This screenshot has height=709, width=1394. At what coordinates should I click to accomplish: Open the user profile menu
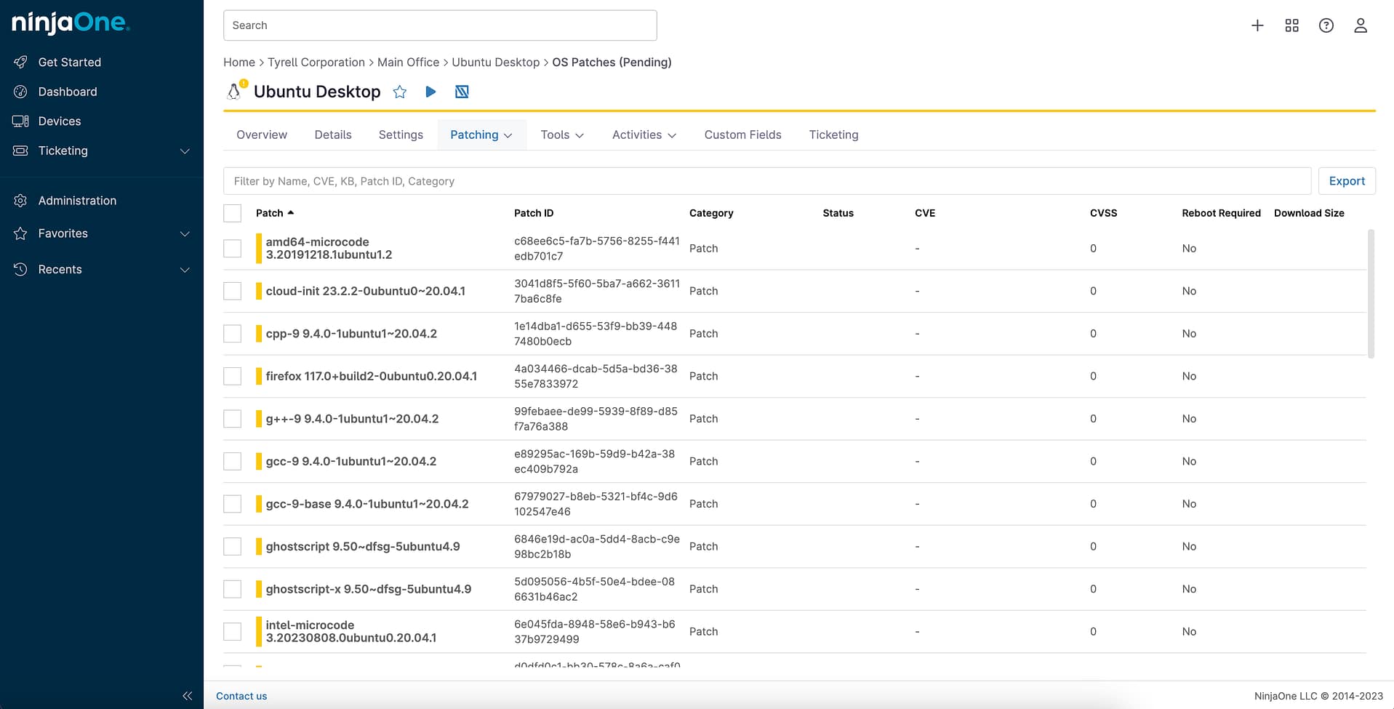(1361, 25)
